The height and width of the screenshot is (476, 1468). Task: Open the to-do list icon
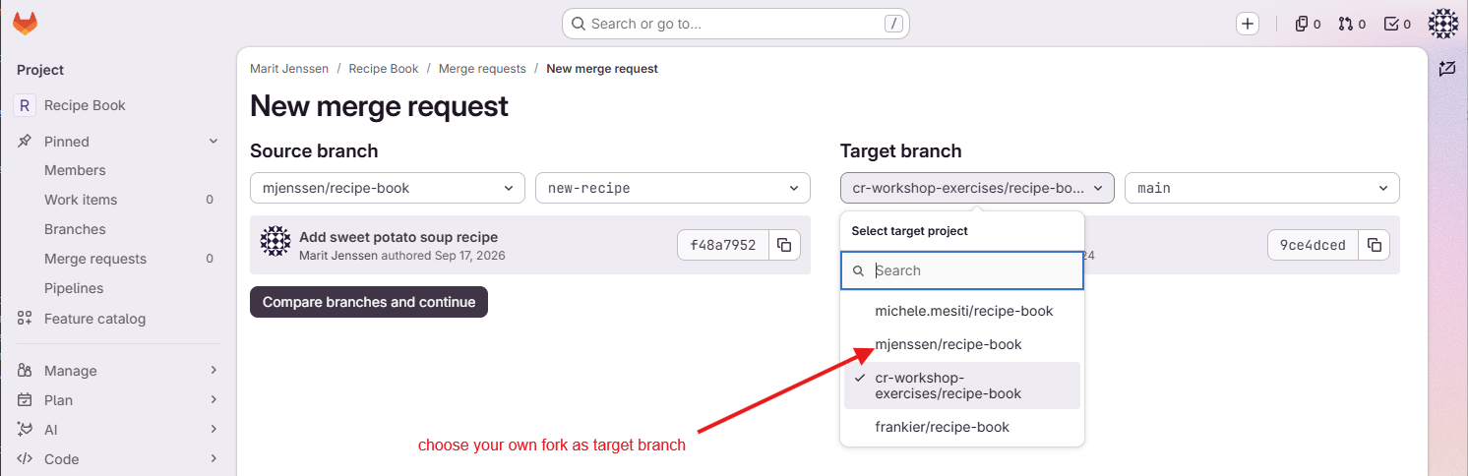coord(1397,24)
